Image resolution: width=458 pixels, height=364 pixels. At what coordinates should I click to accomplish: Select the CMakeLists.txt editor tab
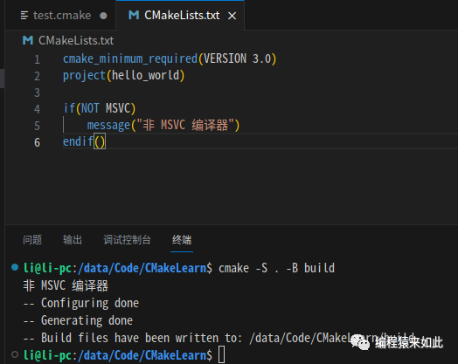coord(180,15)
